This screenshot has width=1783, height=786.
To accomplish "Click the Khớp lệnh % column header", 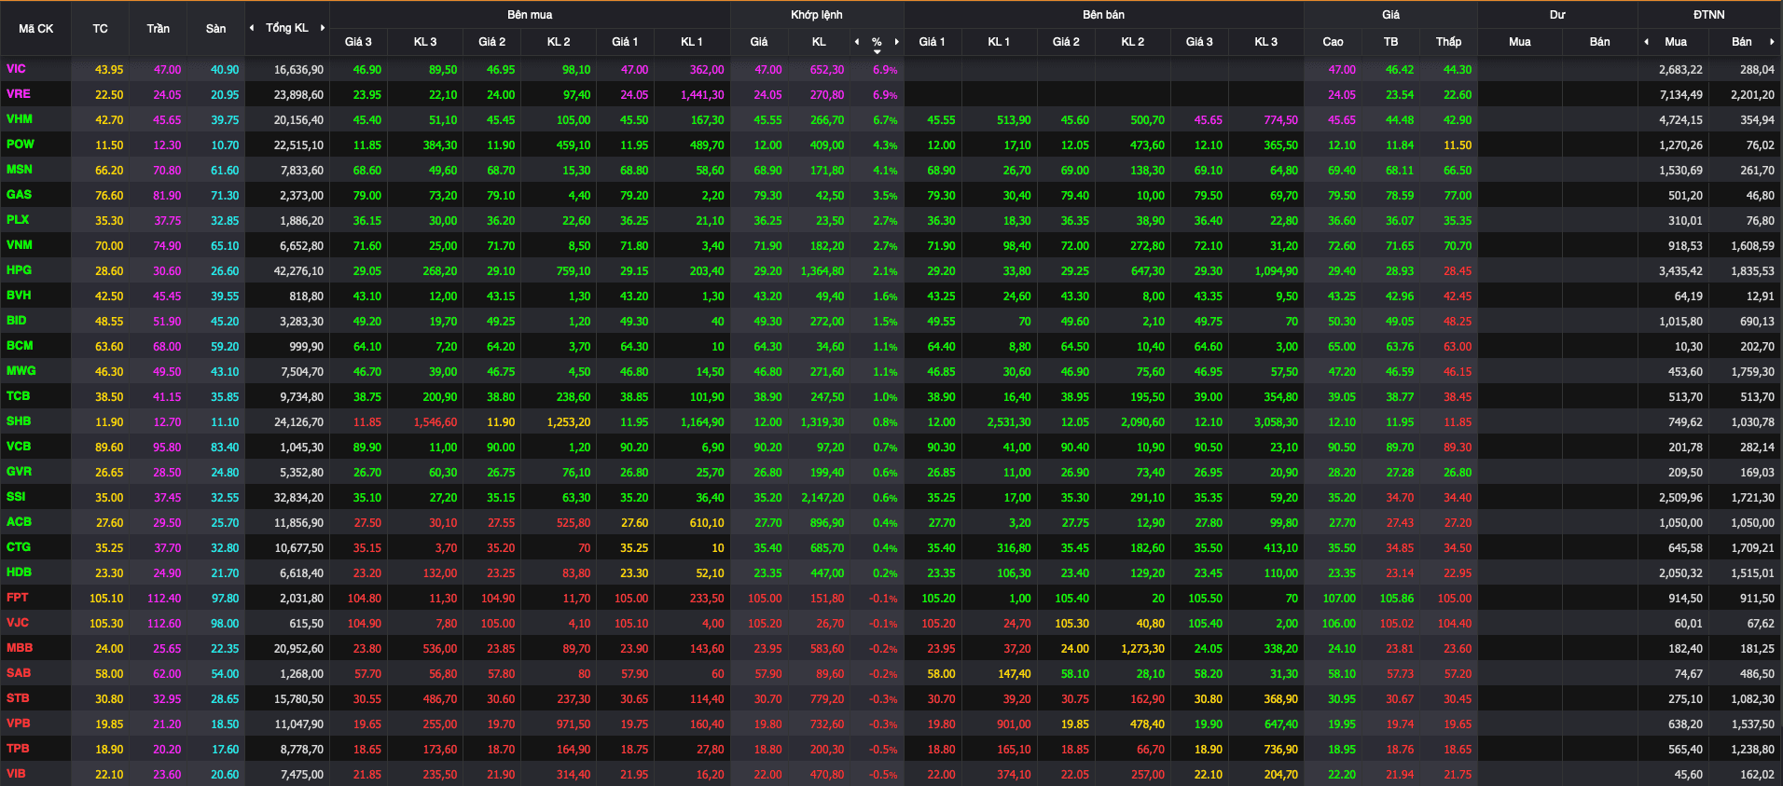I will point(877,41).
